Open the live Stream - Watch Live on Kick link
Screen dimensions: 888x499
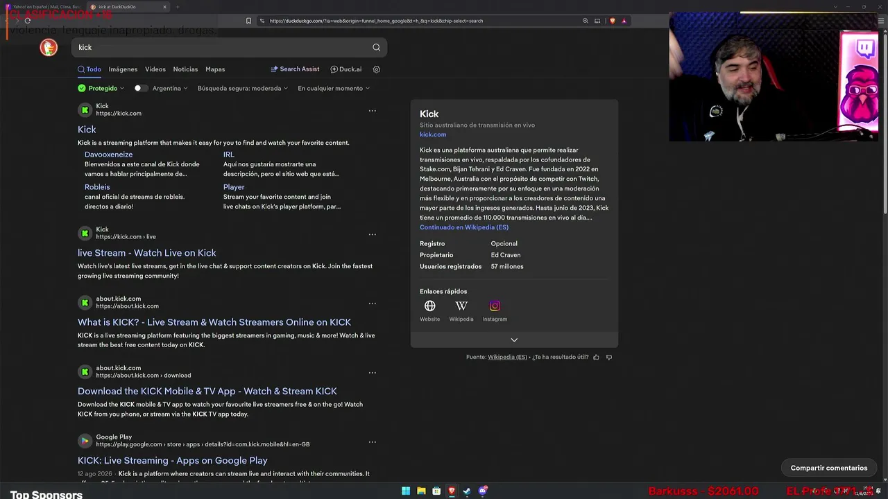tap(147, 253)
